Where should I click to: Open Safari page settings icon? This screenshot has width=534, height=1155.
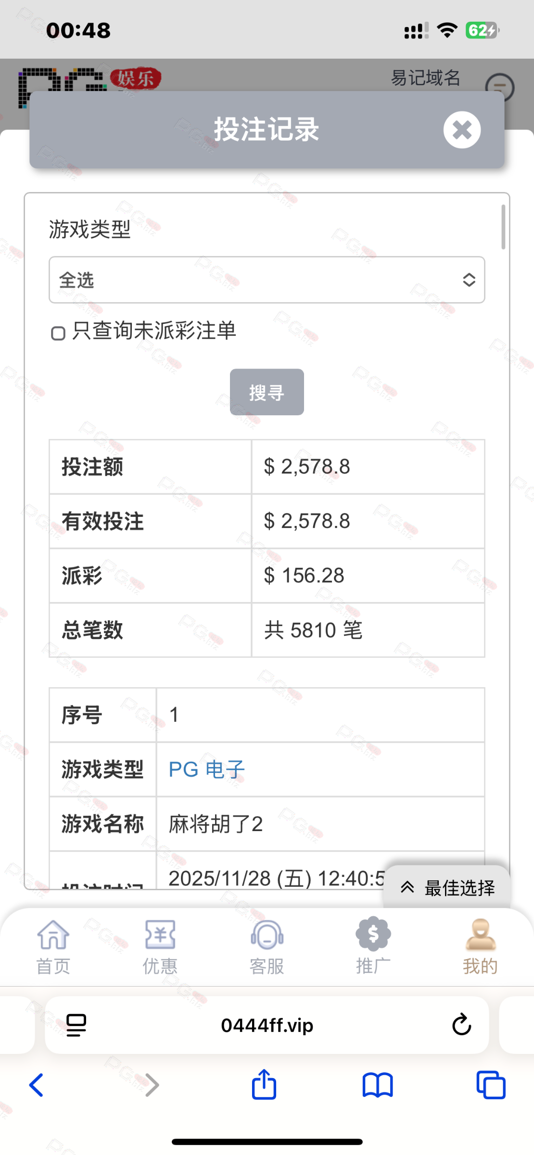pyautogui.click(x=76, y=1025)
